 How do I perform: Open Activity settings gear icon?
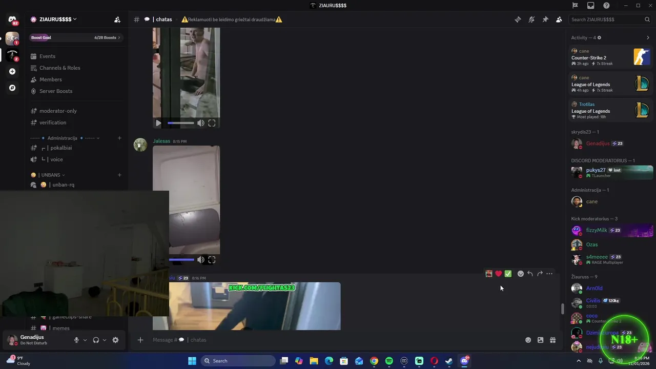(599, 37)
